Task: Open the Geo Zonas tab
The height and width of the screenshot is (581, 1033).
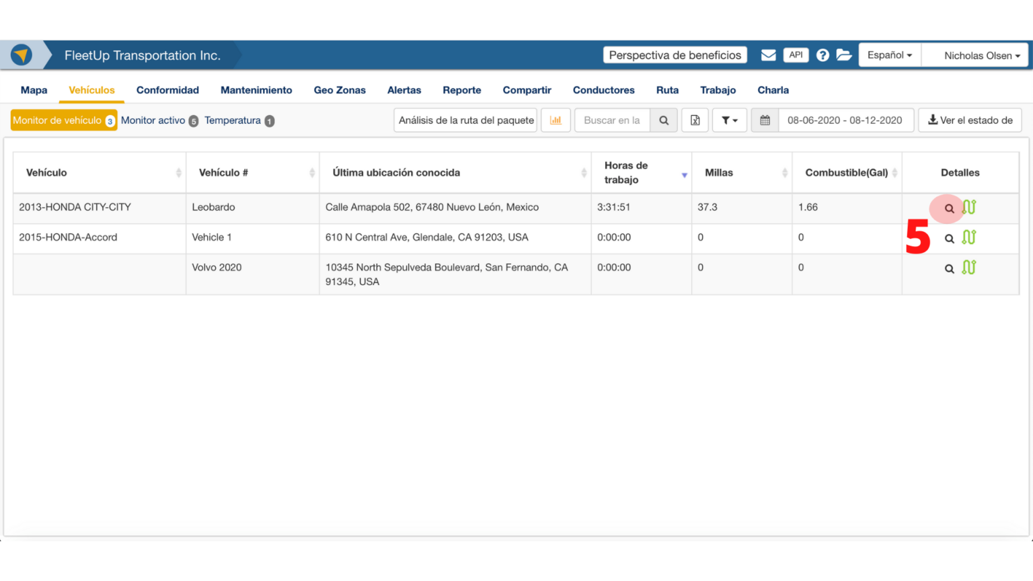Action: coord(340,90)
